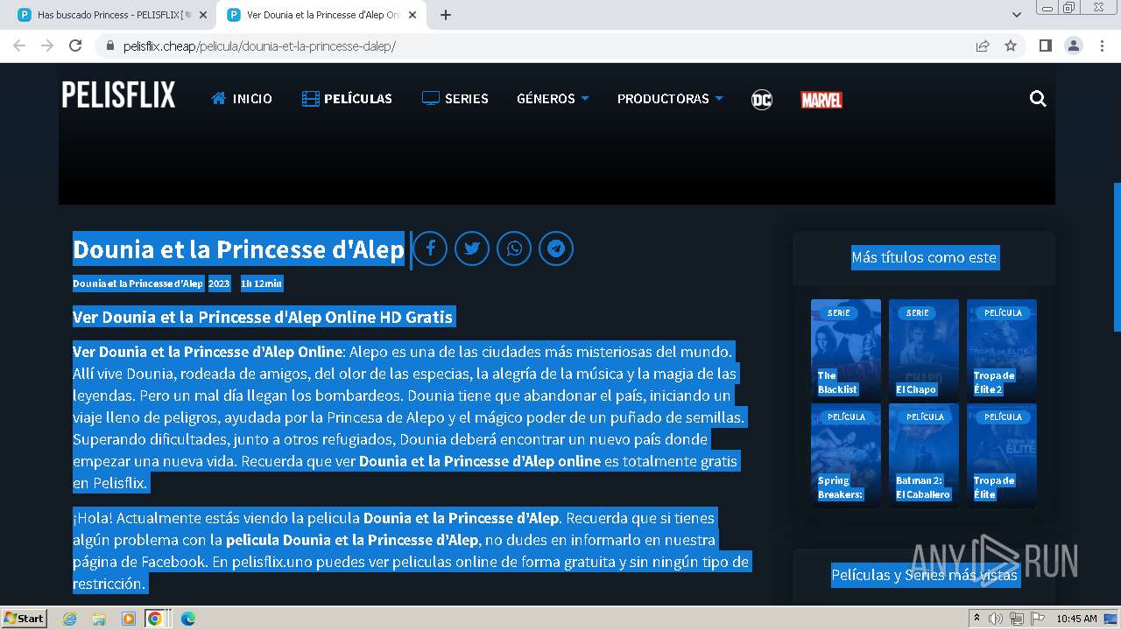
Task: Open Chrome three-dot menu
Action: click(1101, 45)
